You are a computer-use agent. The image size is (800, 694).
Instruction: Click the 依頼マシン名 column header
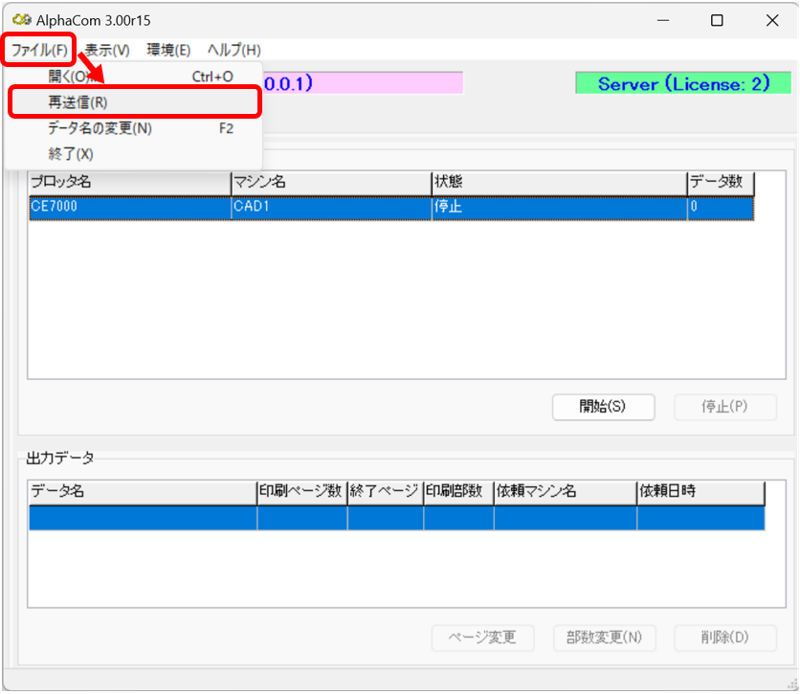coord(565,491)
